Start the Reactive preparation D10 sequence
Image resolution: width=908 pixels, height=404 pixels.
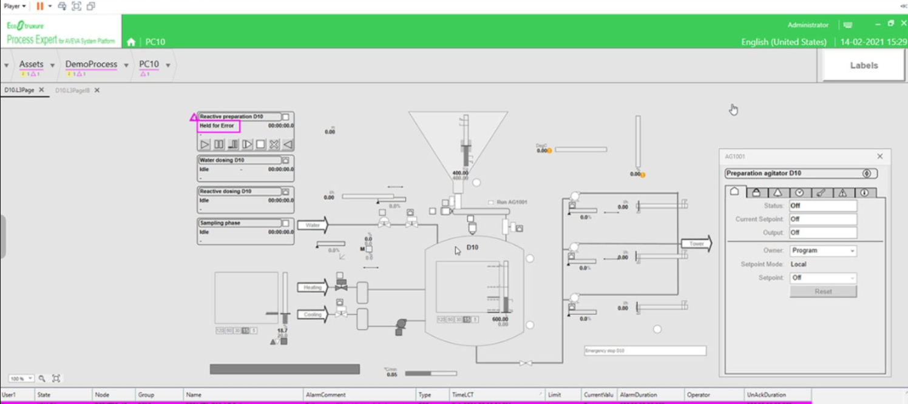pyautogui.click(x=205, y=144)
